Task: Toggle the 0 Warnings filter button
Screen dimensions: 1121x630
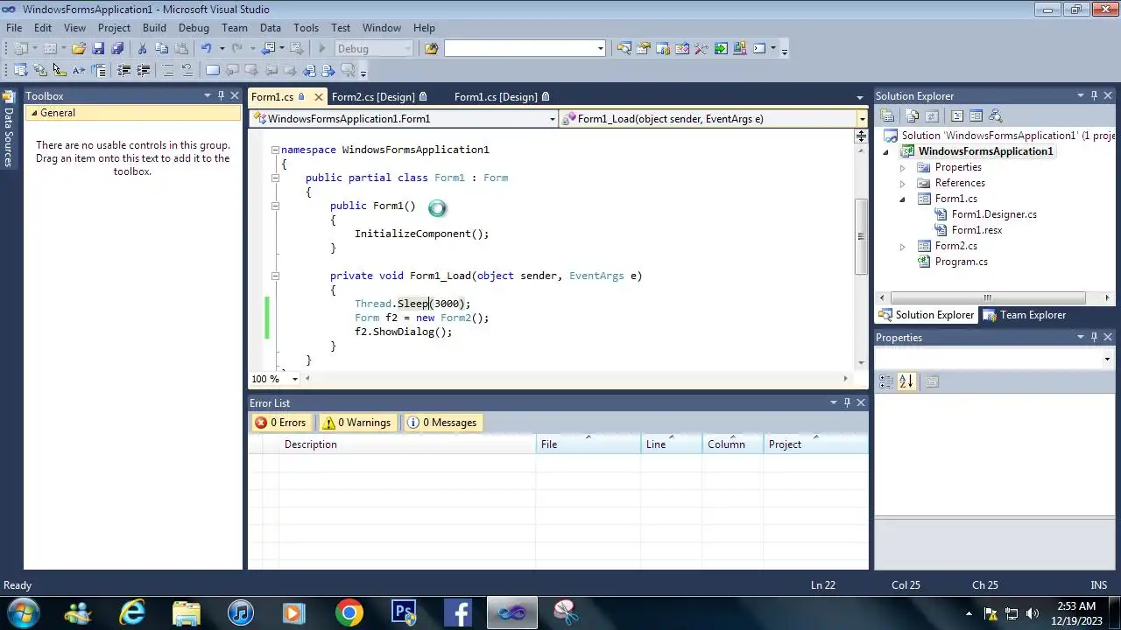Action: [x=356, y=423]
